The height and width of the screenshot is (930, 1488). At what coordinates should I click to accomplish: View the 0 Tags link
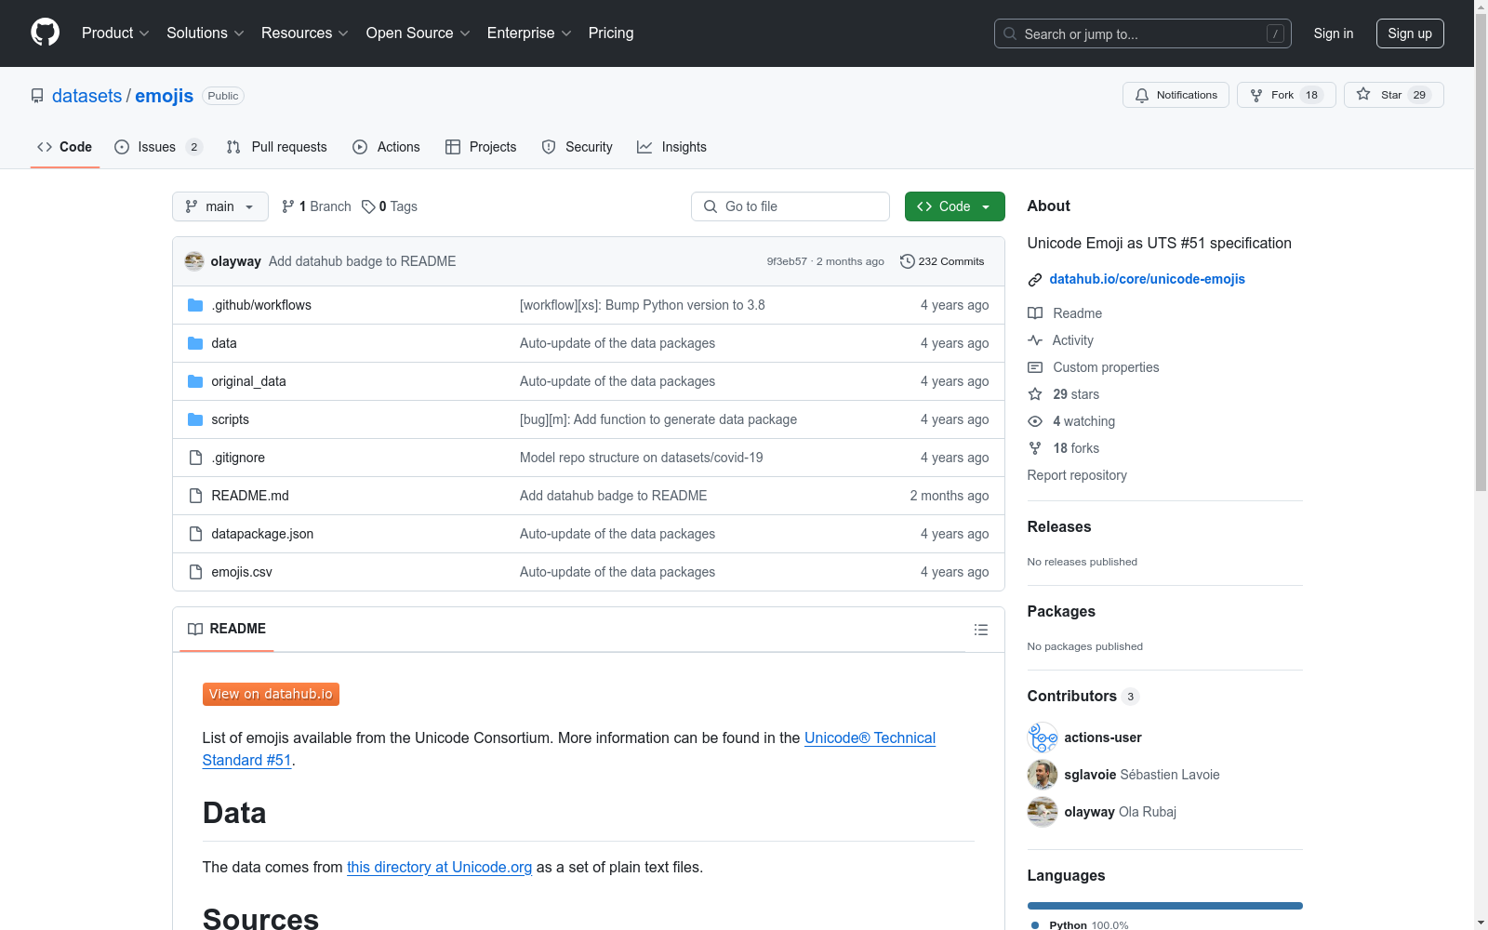[x=390, y=206]
